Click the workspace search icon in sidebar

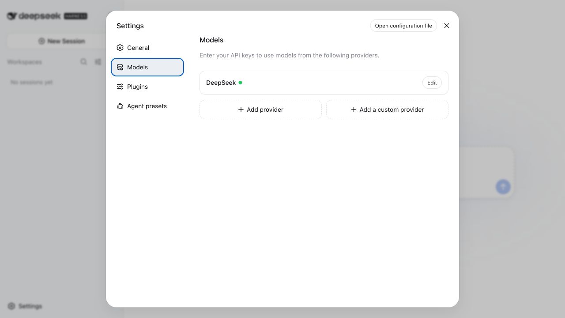(83, 62)
